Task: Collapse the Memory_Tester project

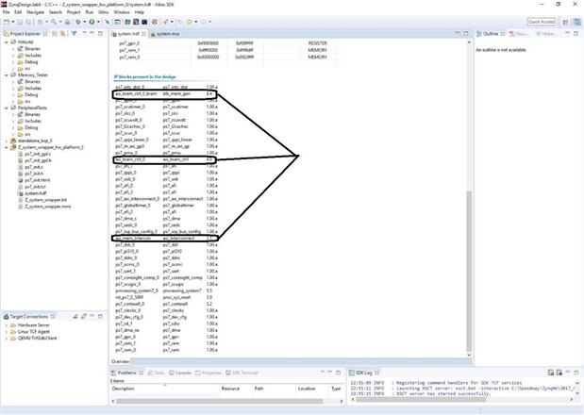Action: coord(7,75)
